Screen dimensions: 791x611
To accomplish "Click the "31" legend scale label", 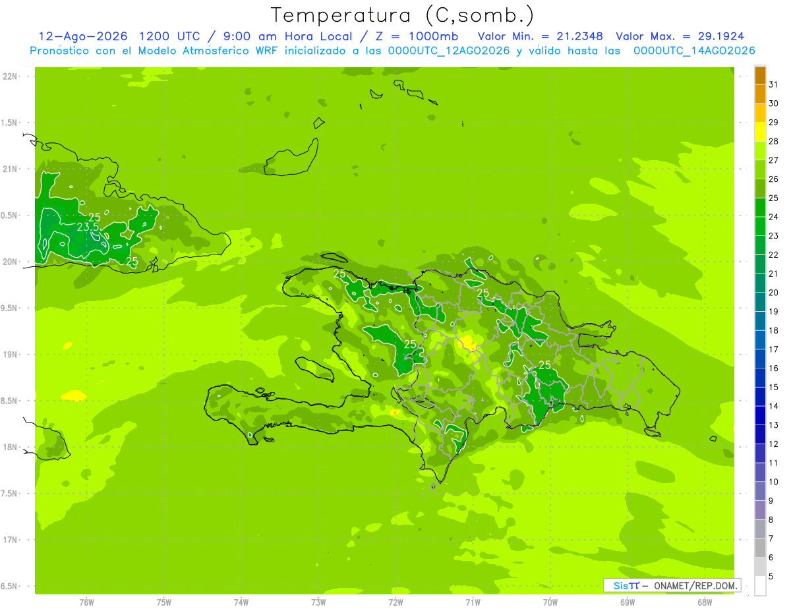I will [x=774, y=84].
